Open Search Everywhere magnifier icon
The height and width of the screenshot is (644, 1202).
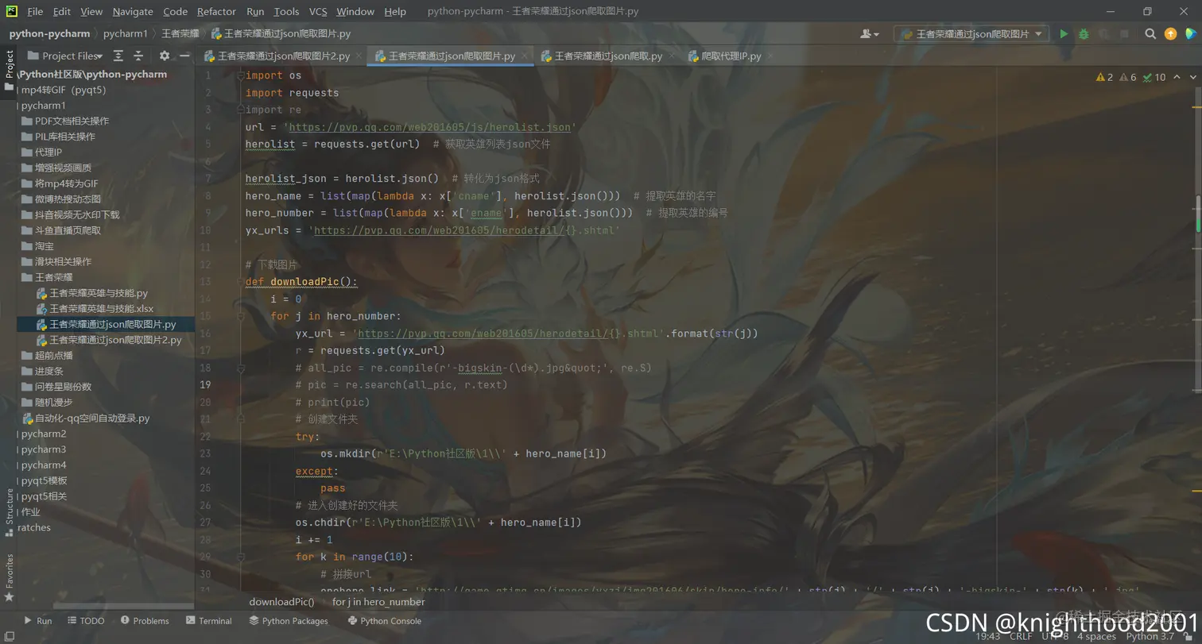click(x=1150, y=34)
